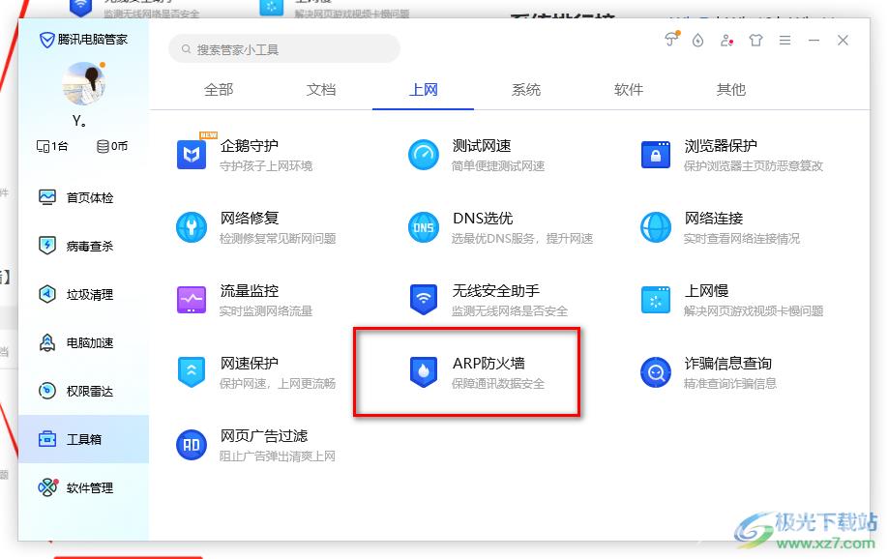
Task: Select the 软件 tab
Action: [x=629, y=90]
